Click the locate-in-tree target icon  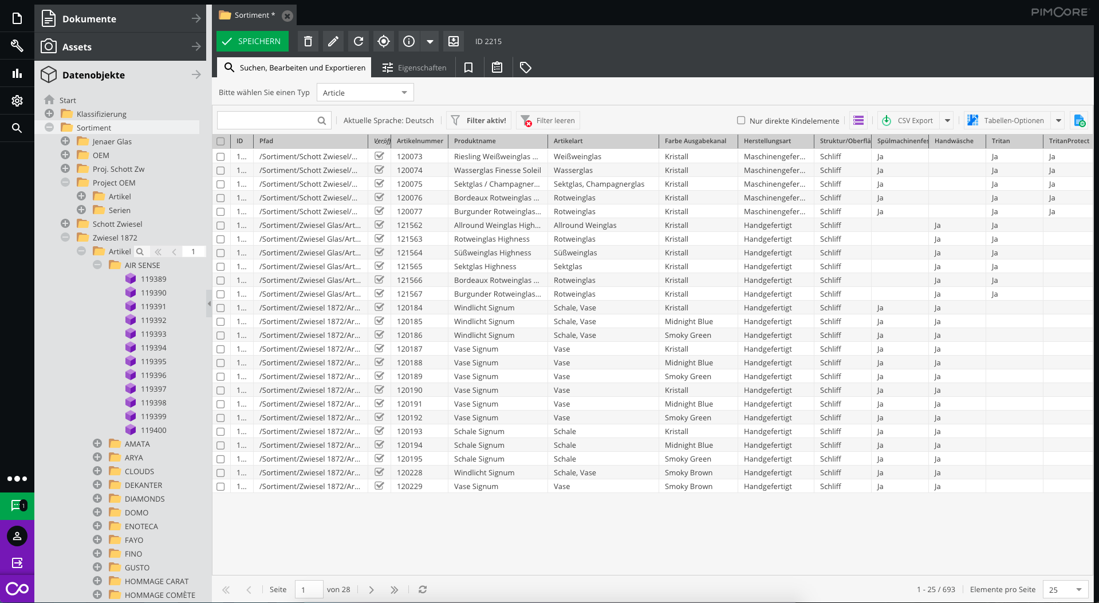click(x=384, y=41)
